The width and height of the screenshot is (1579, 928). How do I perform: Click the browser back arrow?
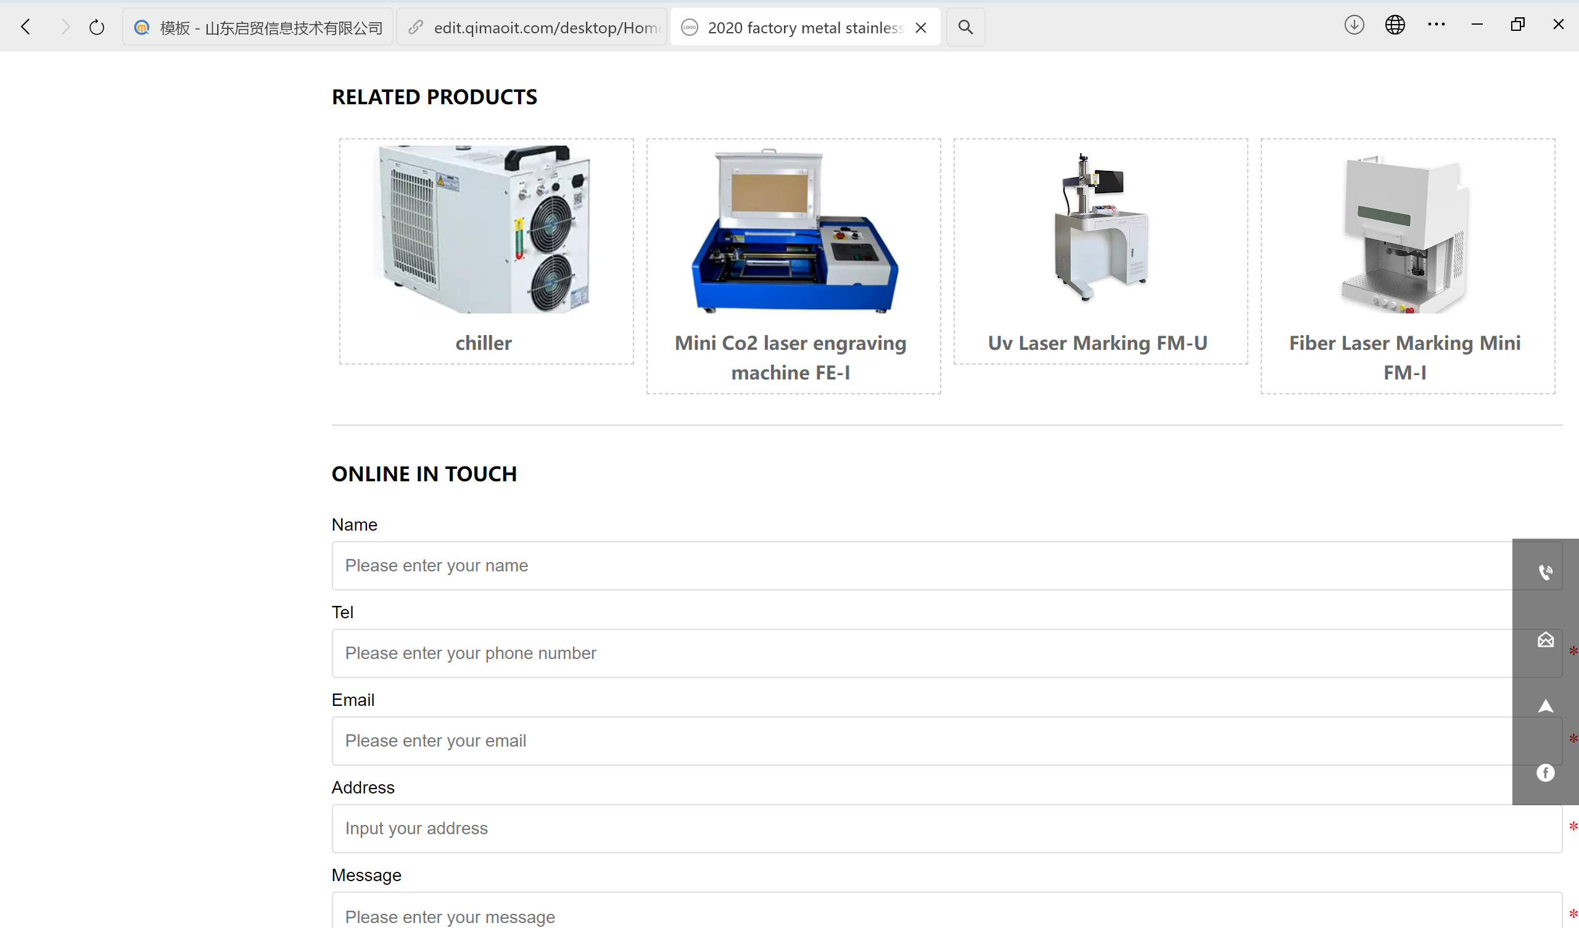26,27
